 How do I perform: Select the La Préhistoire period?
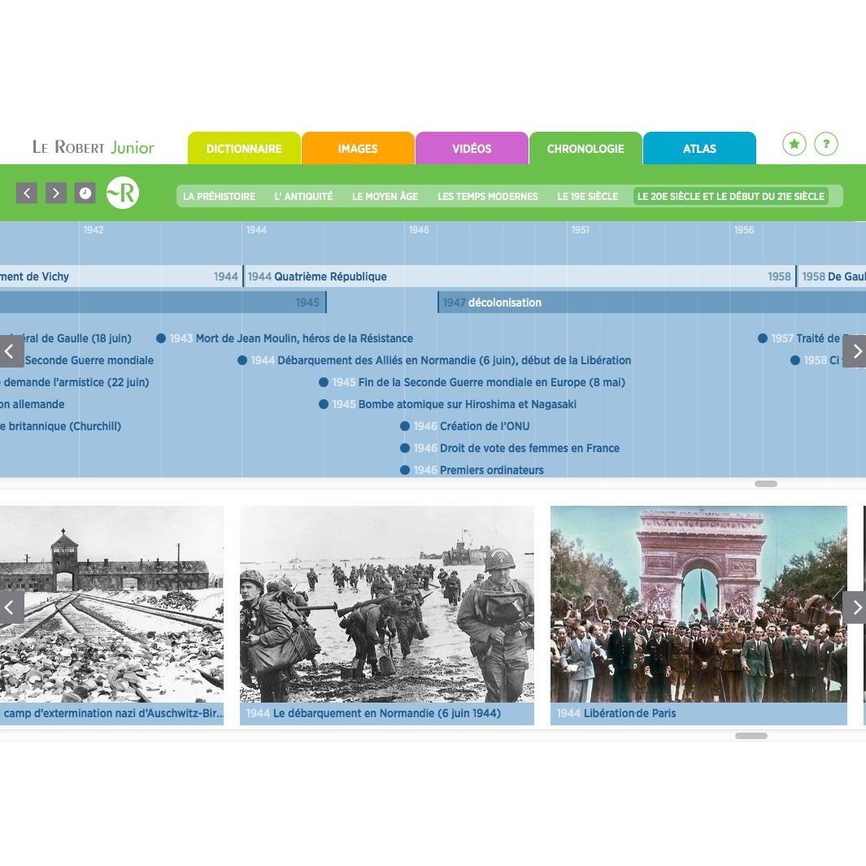pyautogui.click(x=219, y=196)
